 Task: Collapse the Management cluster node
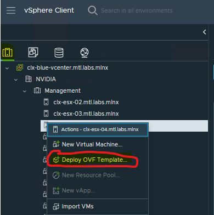tap(25, 91)
